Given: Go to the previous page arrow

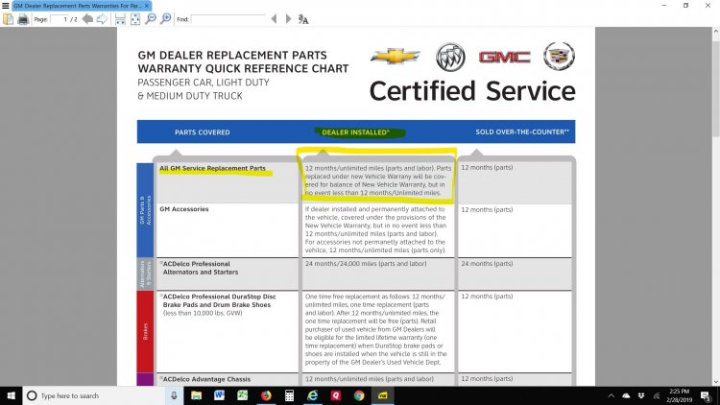Looking at the screenshot, I should point(87,19).
